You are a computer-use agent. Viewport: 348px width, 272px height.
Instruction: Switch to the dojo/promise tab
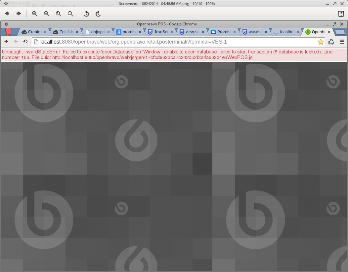click(97, 32)
